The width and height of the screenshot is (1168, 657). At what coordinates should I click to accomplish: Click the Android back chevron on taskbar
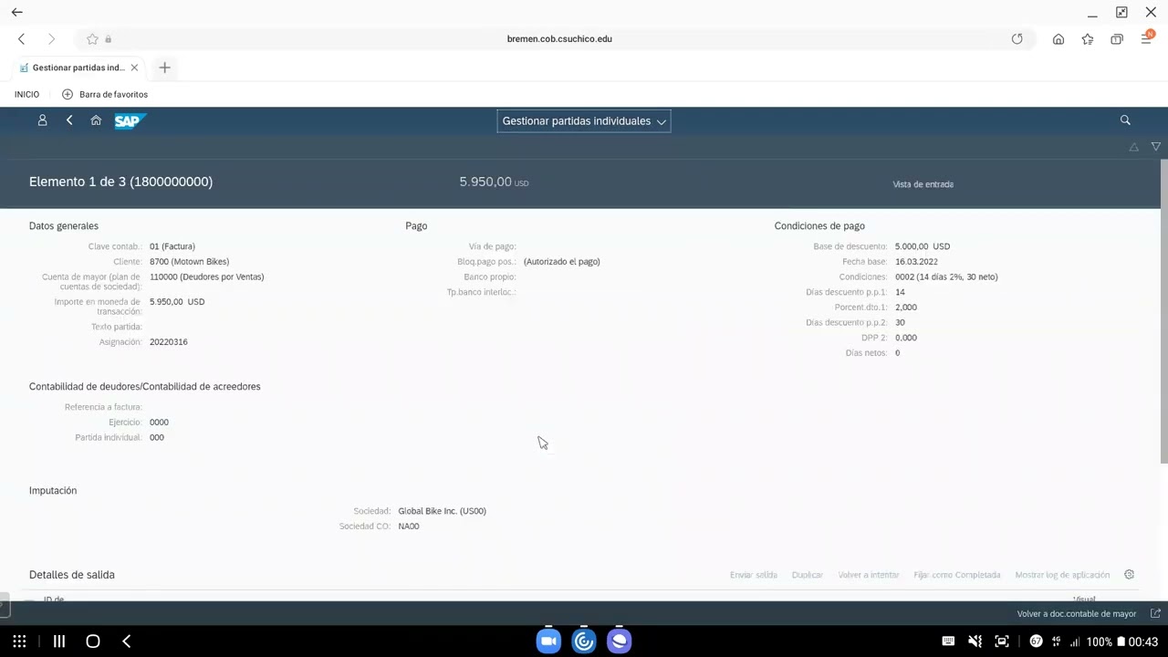click(127, 641)
